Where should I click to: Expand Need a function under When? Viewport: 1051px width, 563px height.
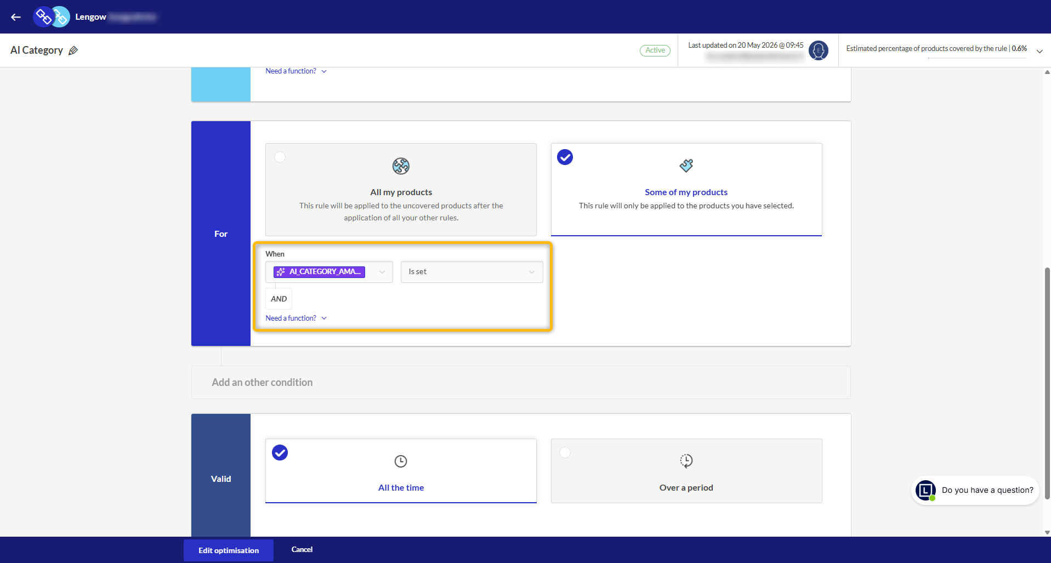click(296, 318)
